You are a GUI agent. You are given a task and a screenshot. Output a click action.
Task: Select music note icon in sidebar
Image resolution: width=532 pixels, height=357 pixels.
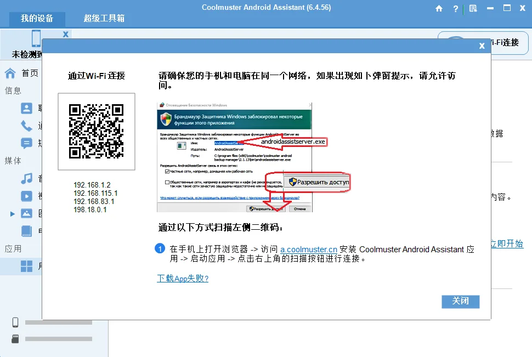[26, 178]
